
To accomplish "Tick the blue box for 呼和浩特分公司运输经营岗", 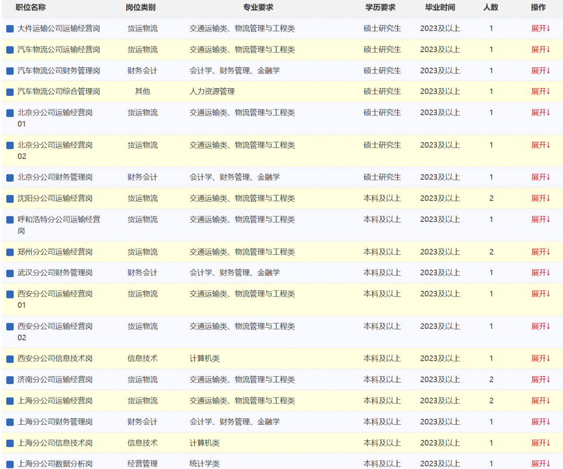I will click(10, 219).
